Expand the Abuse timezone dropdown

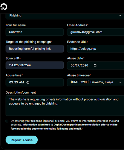coord(96,82)
